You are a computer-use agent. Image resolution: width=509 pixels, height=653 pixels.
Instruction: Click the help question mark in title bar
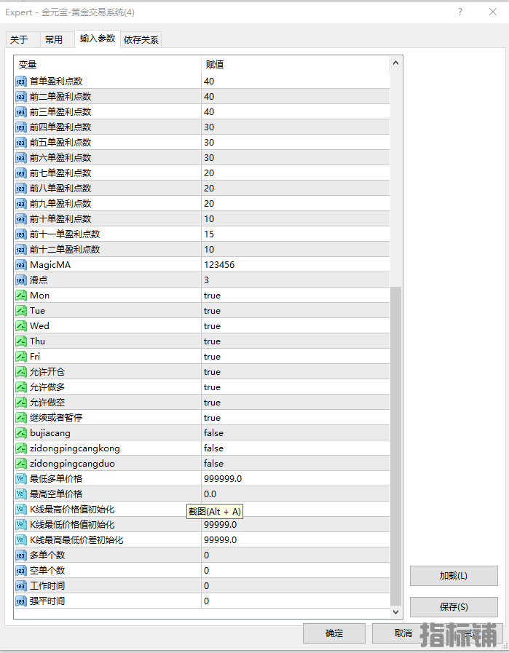click(x=460, y=12)
